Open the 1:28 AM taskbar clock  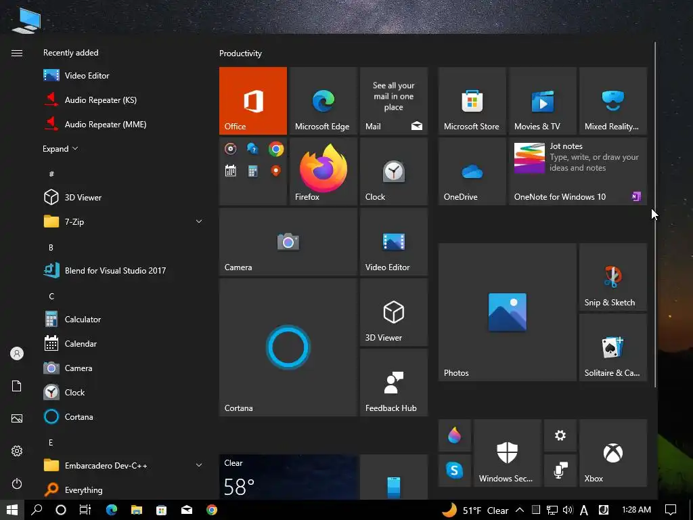click(636, 510)
